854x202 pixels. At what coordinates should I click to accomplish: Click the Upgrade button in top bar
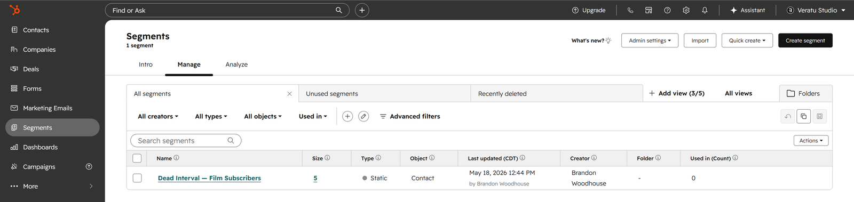589,10
